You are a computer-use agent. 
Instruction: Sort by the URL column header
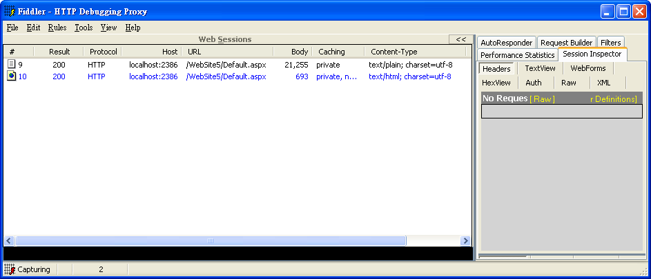[228, 52]
